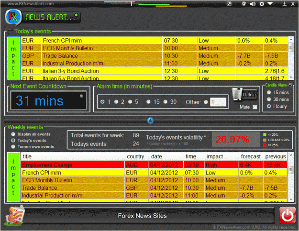This screenshot has height=231, width=299.
Task: Click the filter funnel icon
Action: point(270,4)
